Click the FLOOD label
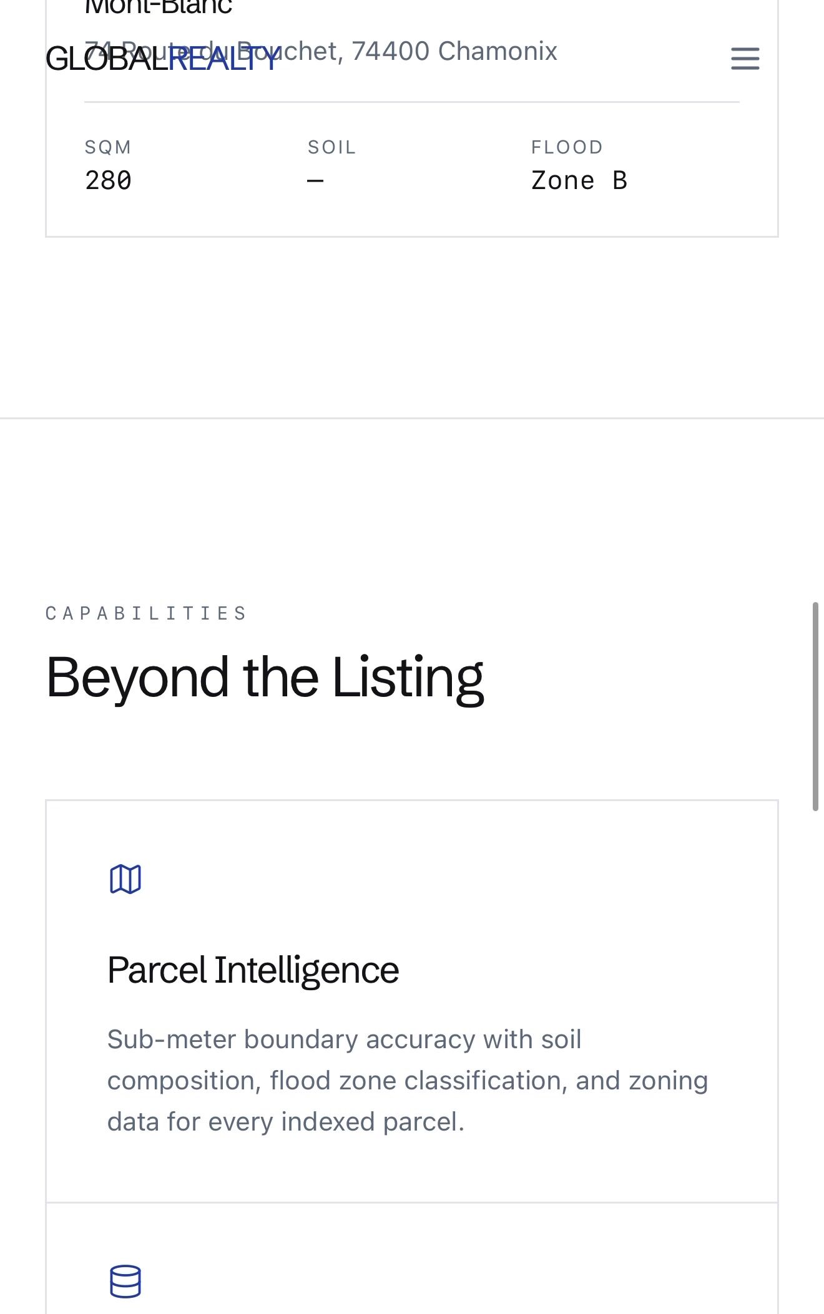This screenshot has width=824, height=1314. (x=567, y=147)
